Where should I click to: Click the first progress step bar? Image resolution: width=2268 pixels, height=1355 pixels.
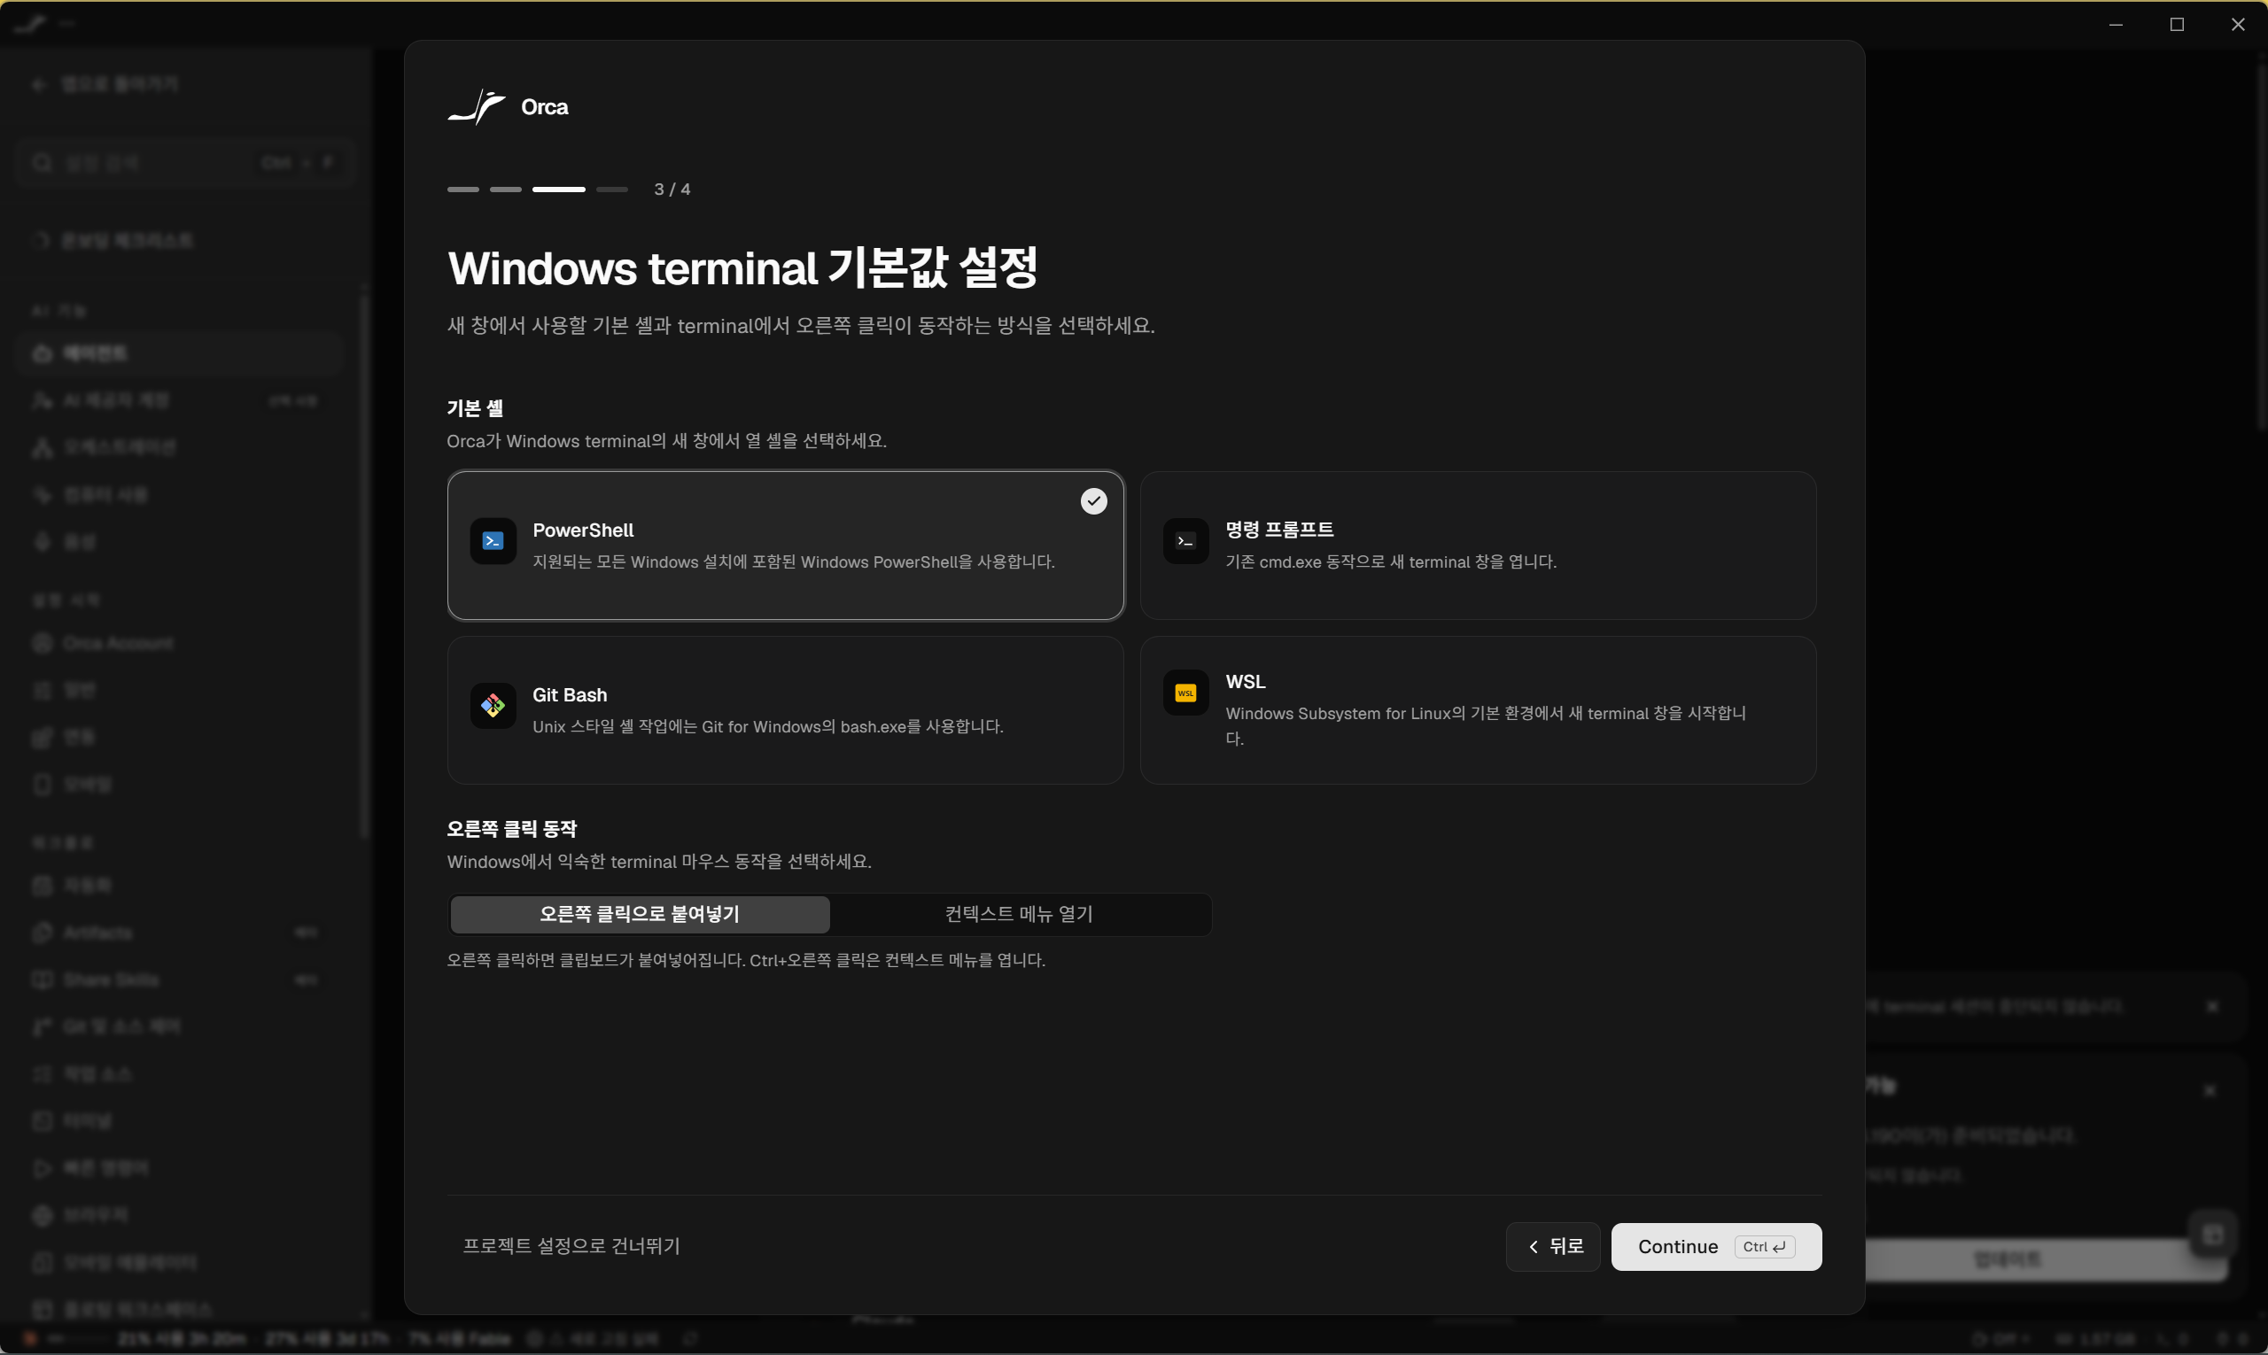[x=463, y=189]
